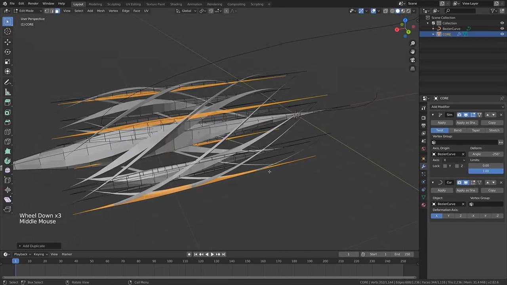Expand the CORE object in outliner
The height and width of the screenshot is (285, 507).
coord(433,34)
